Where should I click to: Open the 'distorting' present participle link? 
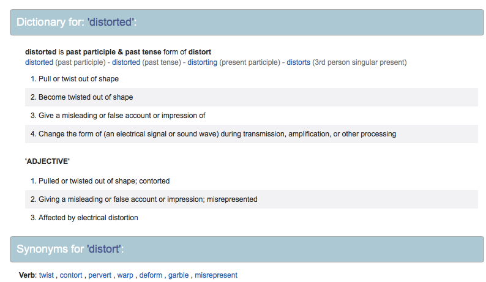pyautogui.click(x=202, y=62)
